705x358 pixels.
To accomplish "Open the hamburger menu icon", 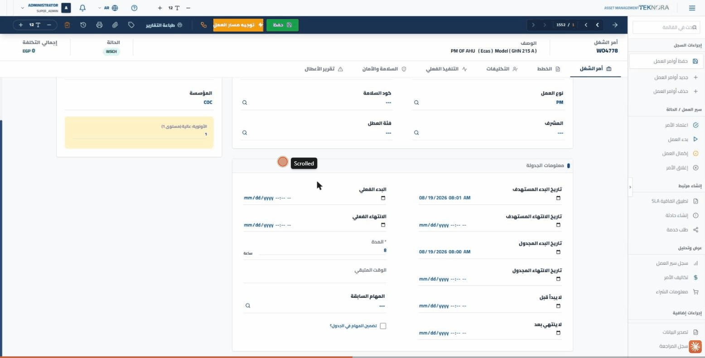I will (691, 8).
